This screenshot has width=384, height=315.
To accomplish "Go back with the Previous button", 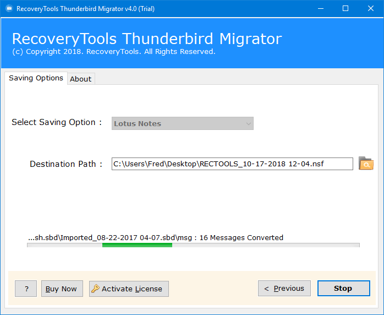I will pos(284,288).
